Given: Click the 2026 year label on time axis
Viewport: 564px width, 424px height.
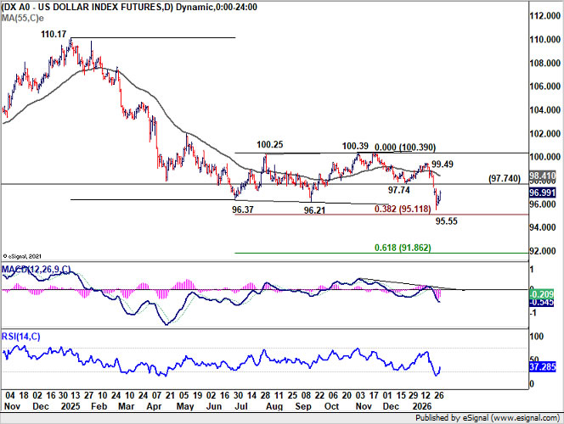Looking at the screenshot, I should 422,406.
